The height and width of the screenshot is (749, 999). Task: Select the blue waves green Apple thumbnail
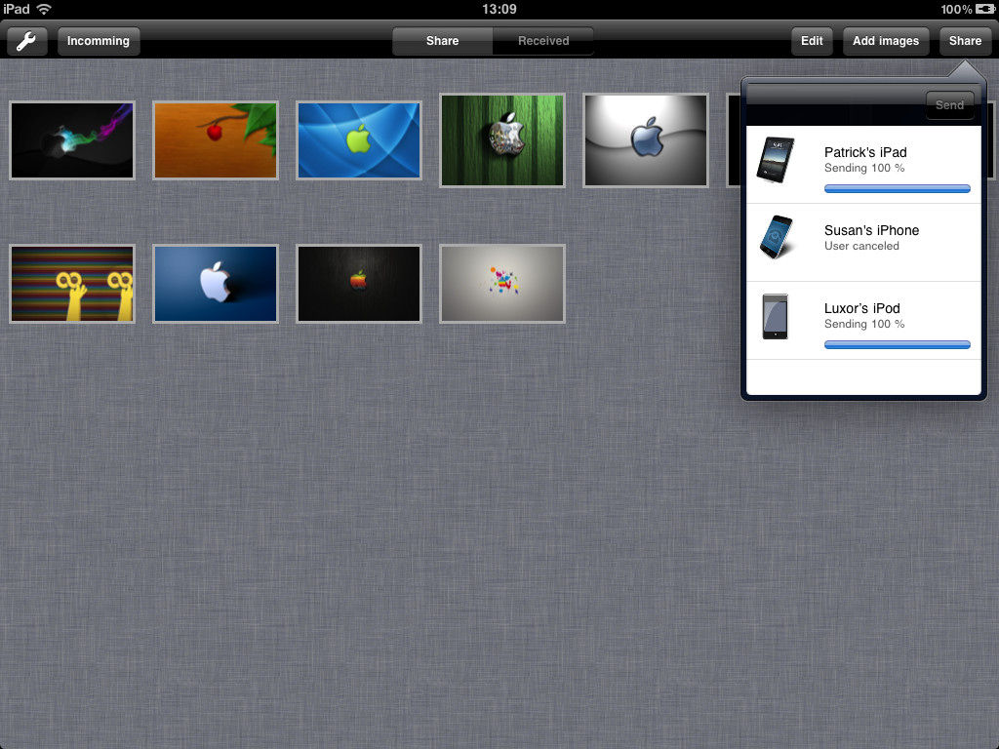pyautogui.click(x=359, y=140)
